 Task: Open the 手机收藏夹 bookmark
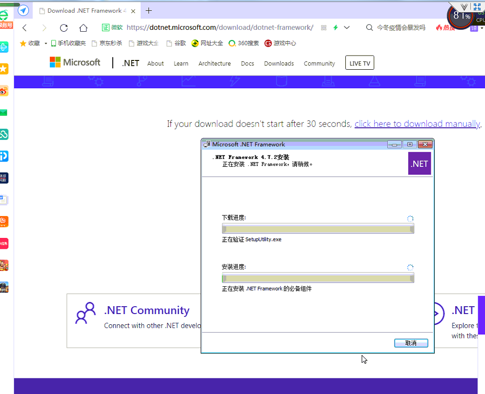tap(68, 43)
